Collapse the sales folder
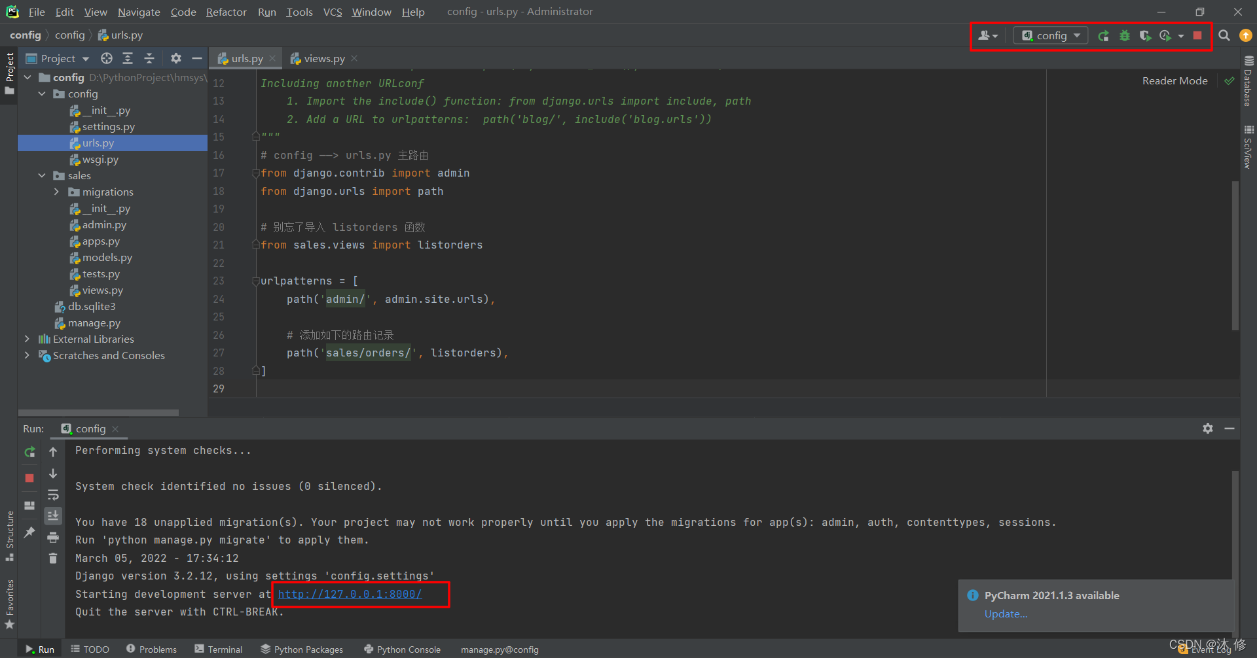 coord(42,175)
